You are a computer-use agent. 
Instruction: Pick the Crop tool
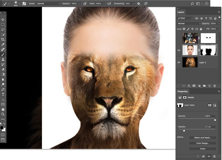point(3,40)
